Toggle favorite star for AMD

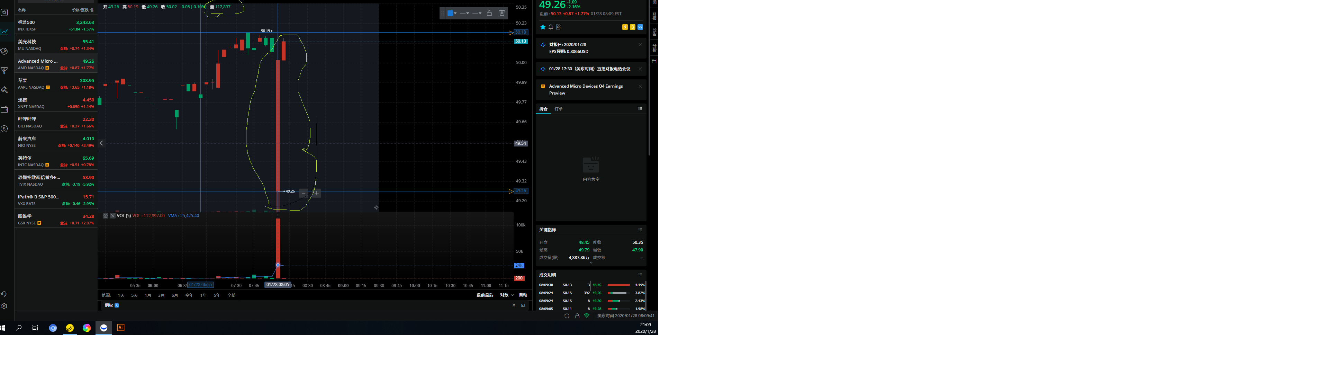[x=543, y=27]
